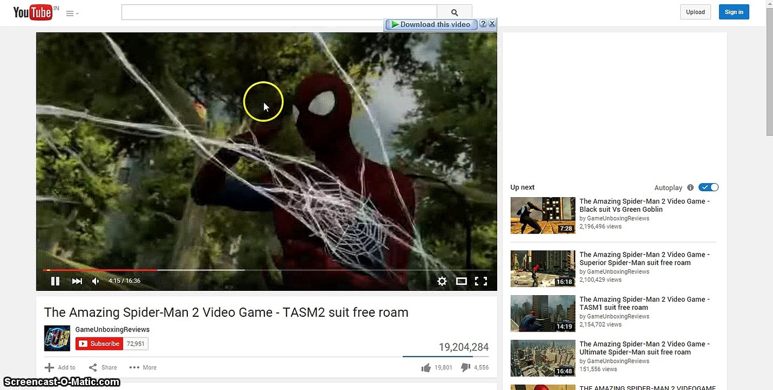Click the GameUnboxingReviews channel avatar

click(57, 338)
